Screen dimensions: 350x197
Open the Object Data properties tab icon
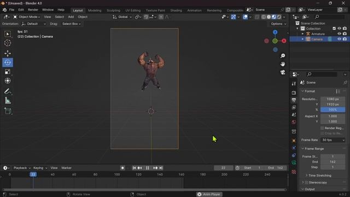(294, 163)
